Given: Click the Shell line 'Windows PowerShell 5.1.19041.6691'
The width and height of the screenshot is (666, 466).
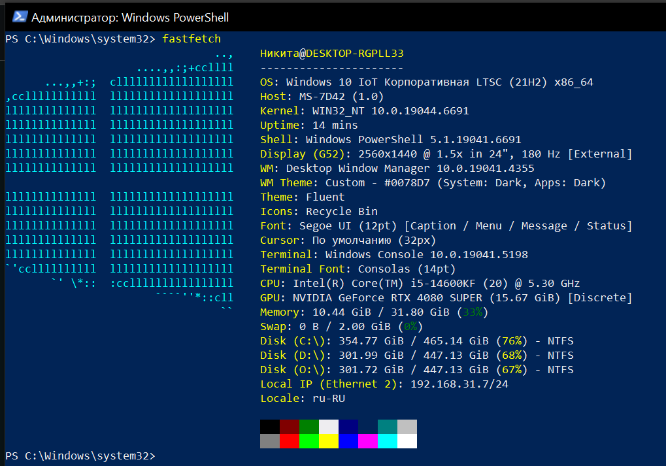Looking at the screenshot, I should tap(390, 140).
